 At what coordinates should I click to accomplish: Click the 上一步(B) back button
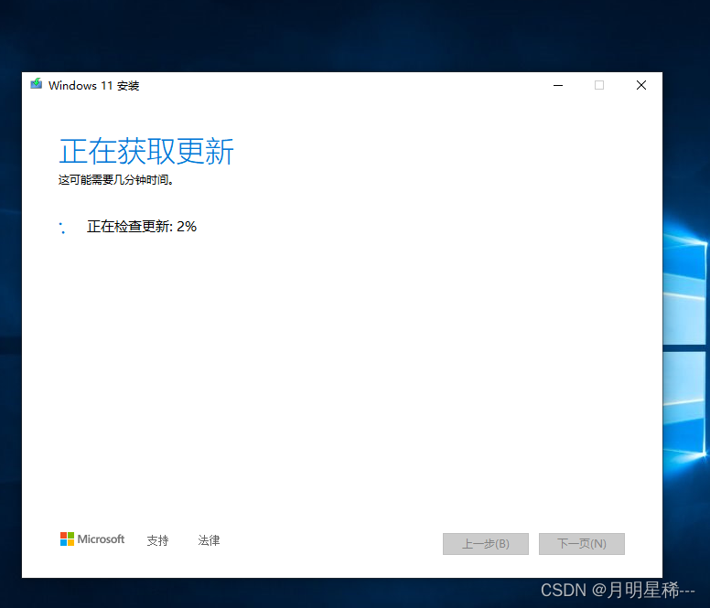[486, 544]
